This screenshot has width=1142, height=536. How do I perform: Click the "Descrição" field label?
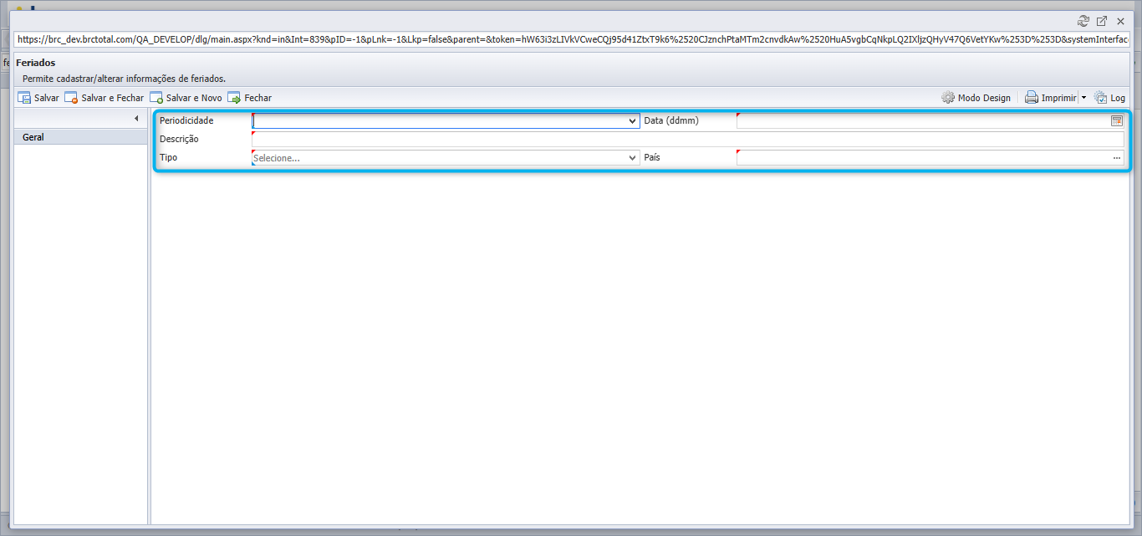click(179, 139)
